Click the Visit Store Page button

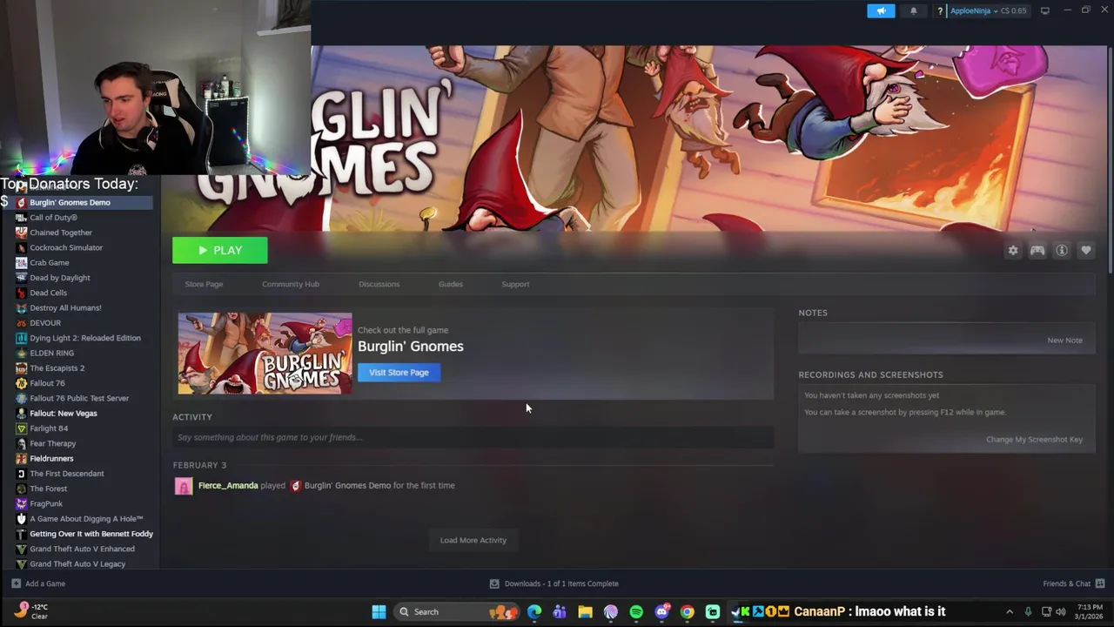click(x=399, y=372)
